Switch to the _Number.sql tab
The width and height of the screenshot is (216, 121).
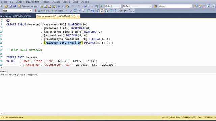click(15, 16)
